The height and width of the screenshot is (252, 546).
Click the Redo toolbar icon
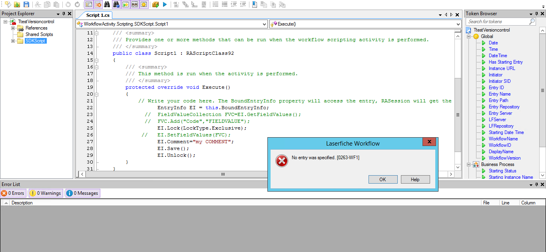coord(77,4)
